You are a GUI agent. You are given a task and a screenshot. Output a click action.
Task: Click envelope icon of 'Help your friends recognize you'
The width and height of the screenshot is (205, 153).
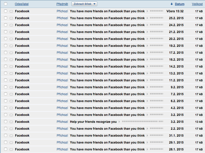pyautogui.click(x=11, y=122)
